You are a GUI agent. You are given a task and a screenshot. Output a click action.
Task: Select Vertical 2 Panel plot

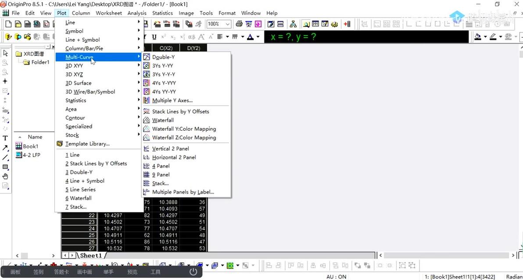[x=186, y=148]
